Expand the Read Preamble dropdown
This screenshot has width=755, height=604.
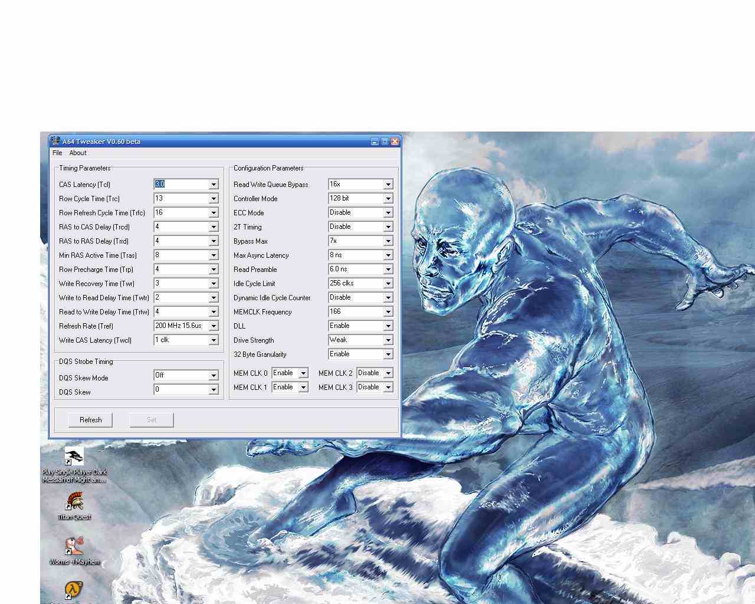coord(388,270)
